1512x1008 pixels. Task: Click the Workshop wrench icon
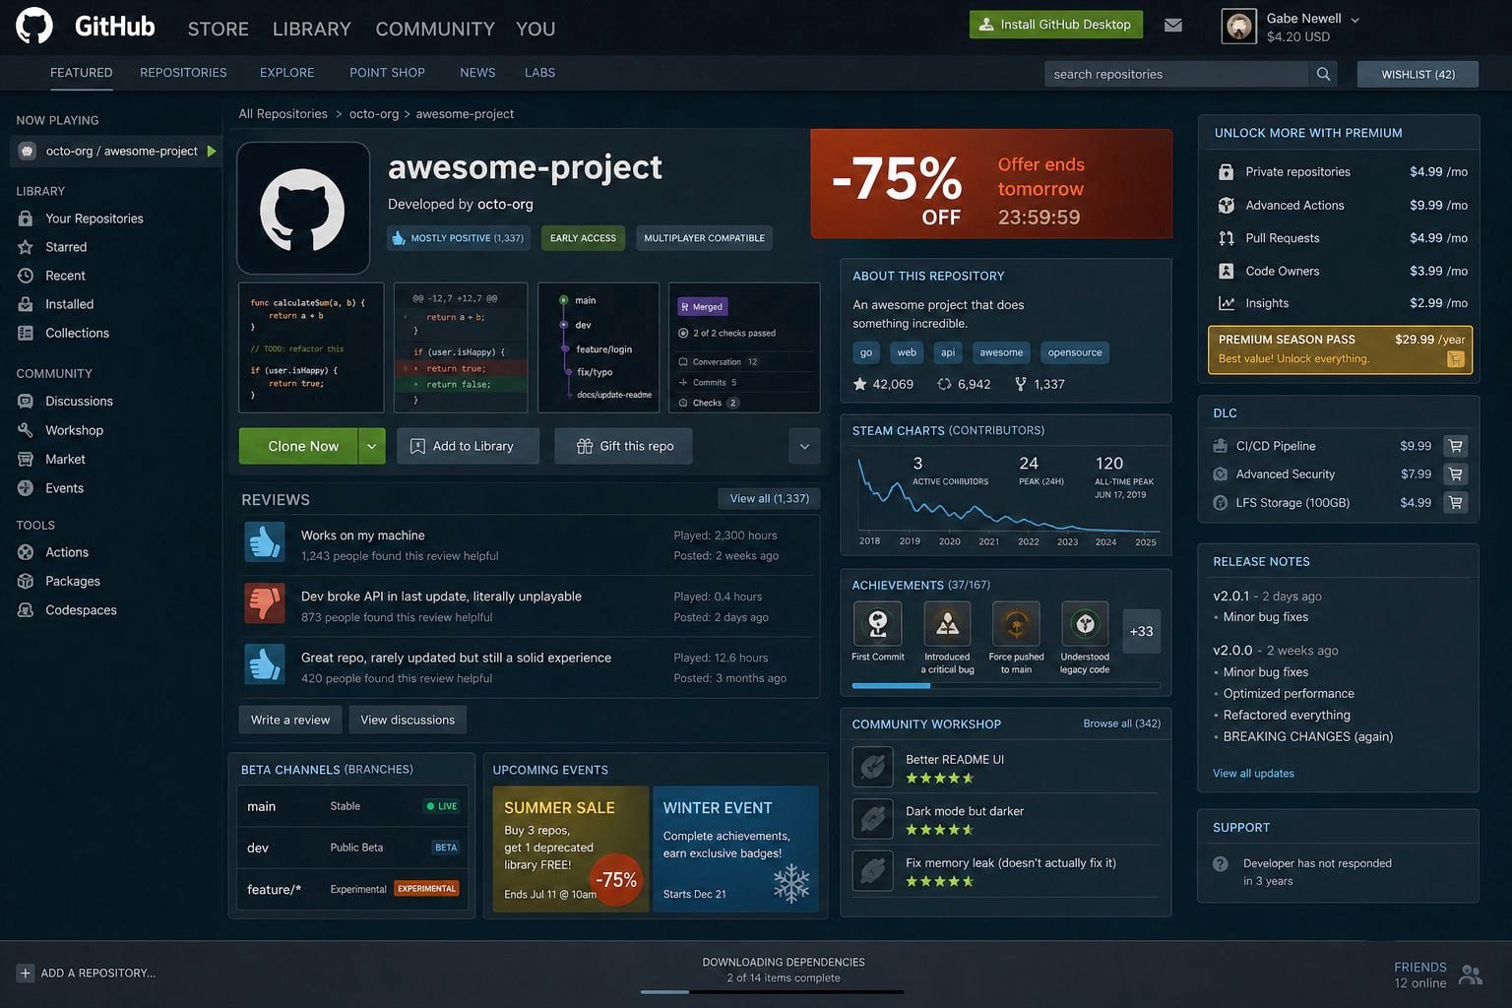pos(26,430)
